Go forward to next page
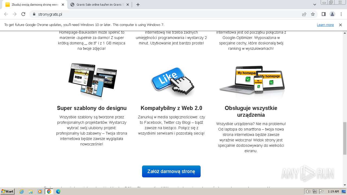The height and width of the screenshot is (195, 347). tap(15, 14)
